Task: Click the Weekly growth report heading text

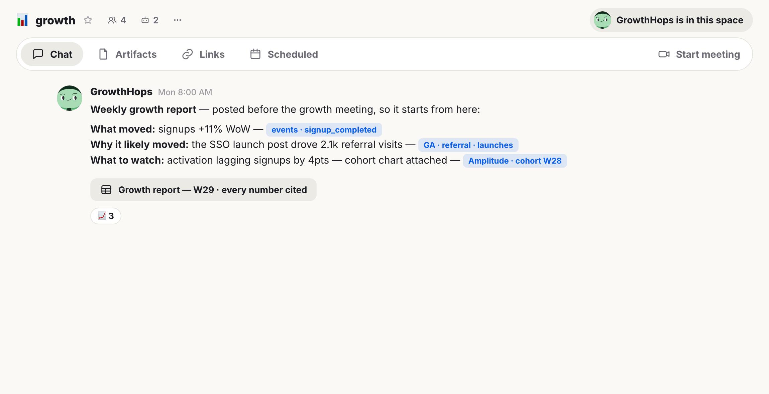Action: [143, 110]
